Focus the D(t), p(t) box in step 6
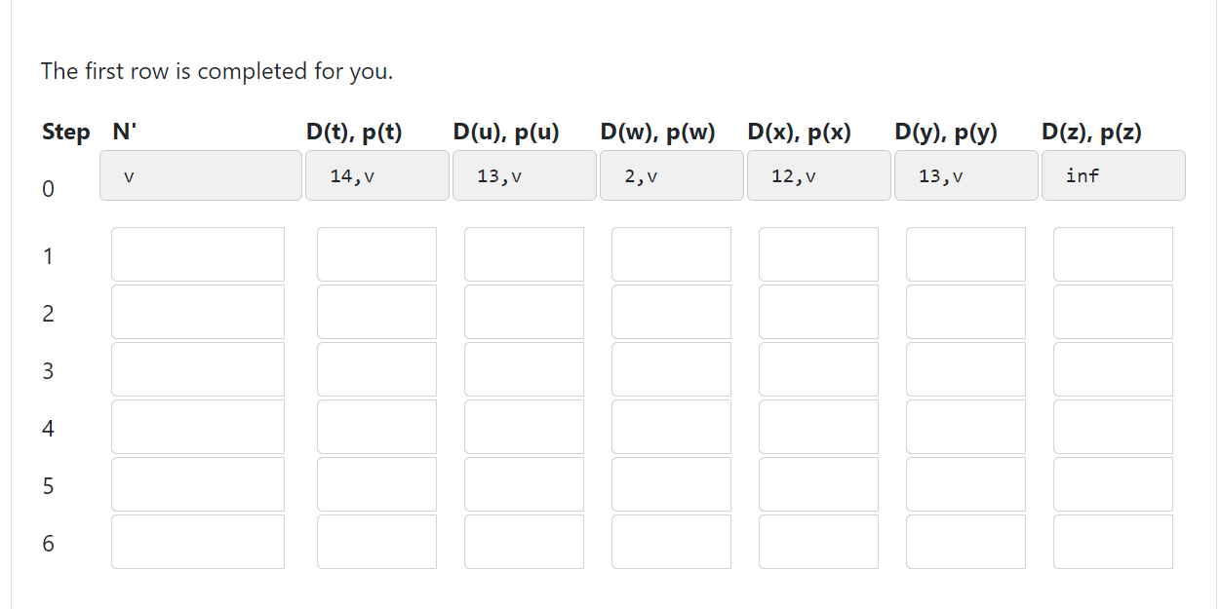 click(x=376, y=542)
